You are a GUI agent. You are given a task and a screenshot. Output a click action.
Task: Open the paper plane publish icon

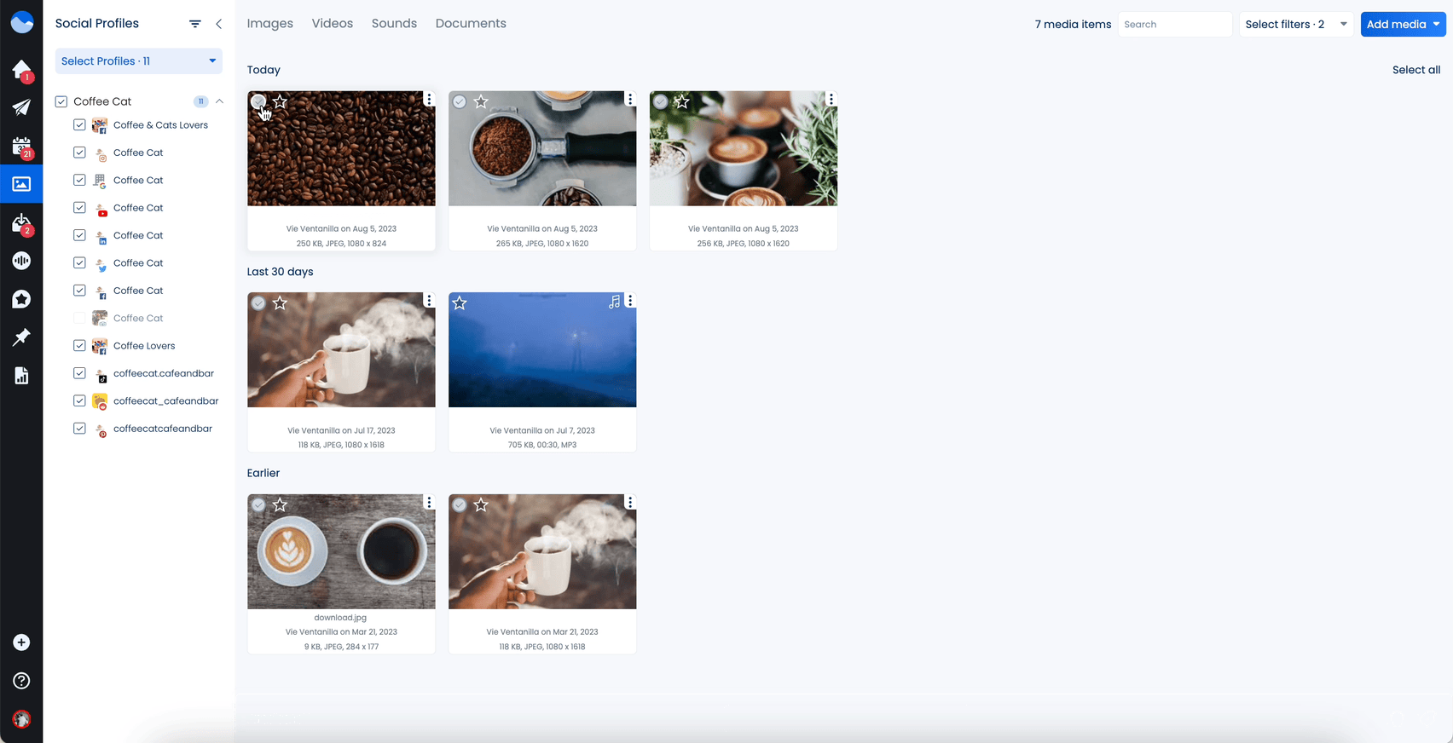[21, 107]
